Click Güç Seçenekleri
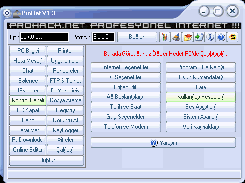 [125, 117]
